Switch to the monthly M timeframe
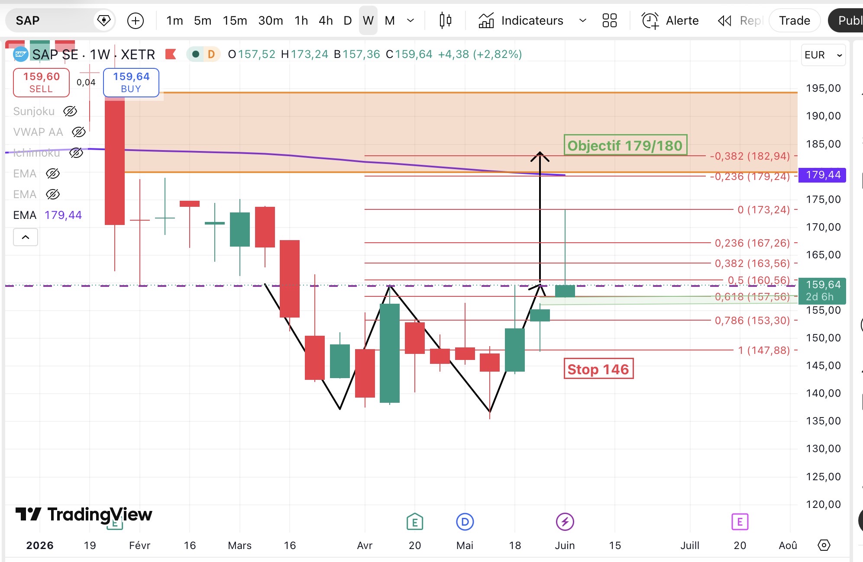The image size is (863, 562). 390,20
